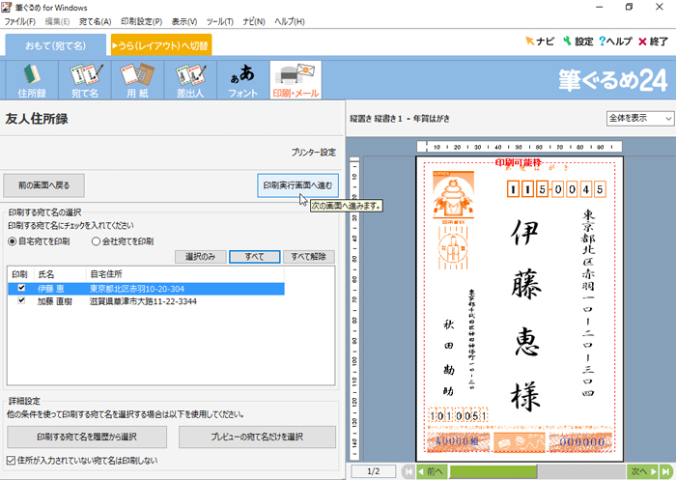Click 印刷実行画面へ進む button
This screenshot has height=480, width=676.
[x=298, y=184]
